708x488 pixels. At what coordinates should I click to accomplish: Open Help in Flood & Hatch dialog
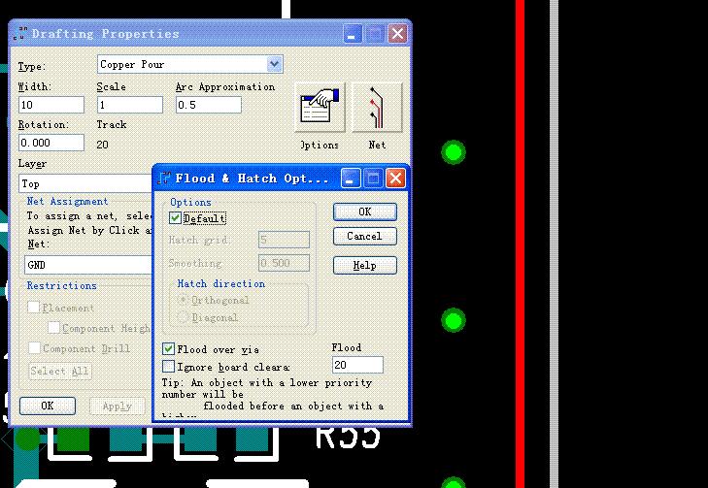tap(365, 265)
